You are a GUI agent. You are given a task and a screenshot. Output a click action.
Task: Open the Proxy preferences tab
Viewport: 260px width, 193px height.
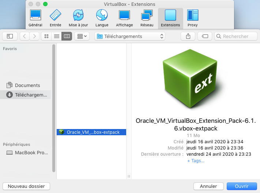192,18
